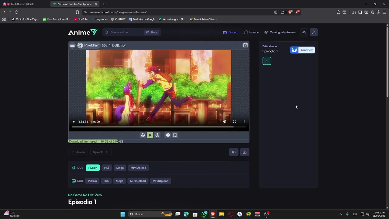Go to AnimeAV home logo
Image resolution: width=389 pixels, height=219 pixels.
[83, 32]
